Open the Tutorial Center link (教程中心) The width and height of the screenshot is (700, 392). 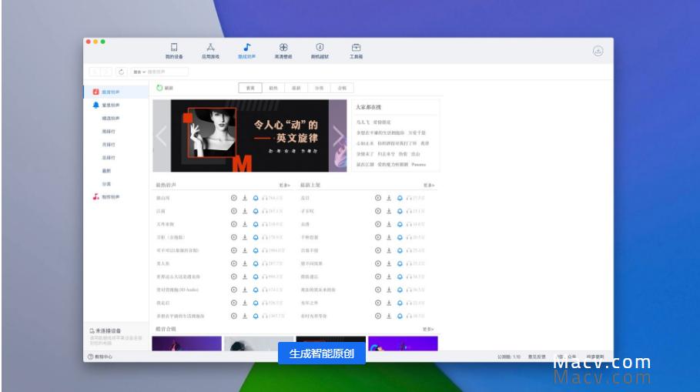click(x=100, y=357)
